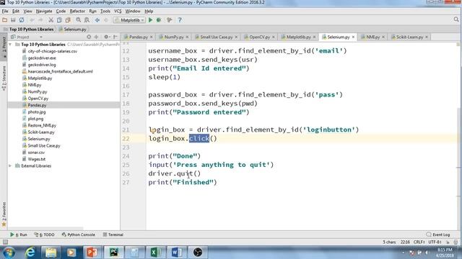Click the Favorites side tool window tab
462x259 pixels.
(4, 214)
